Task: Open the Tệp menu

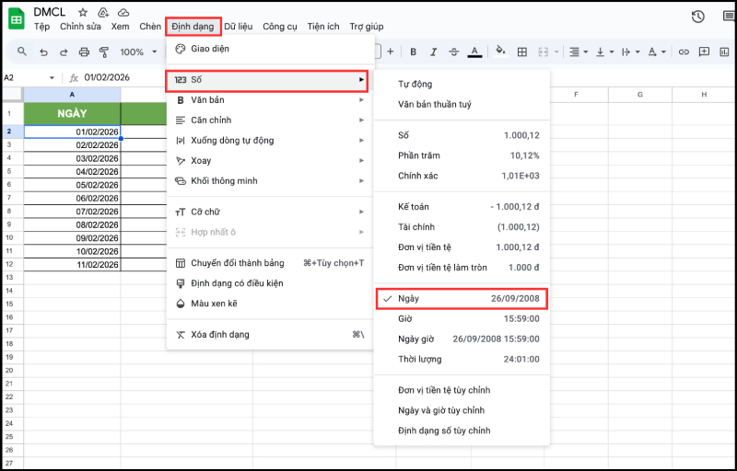Action: click(x=41, y=27)
